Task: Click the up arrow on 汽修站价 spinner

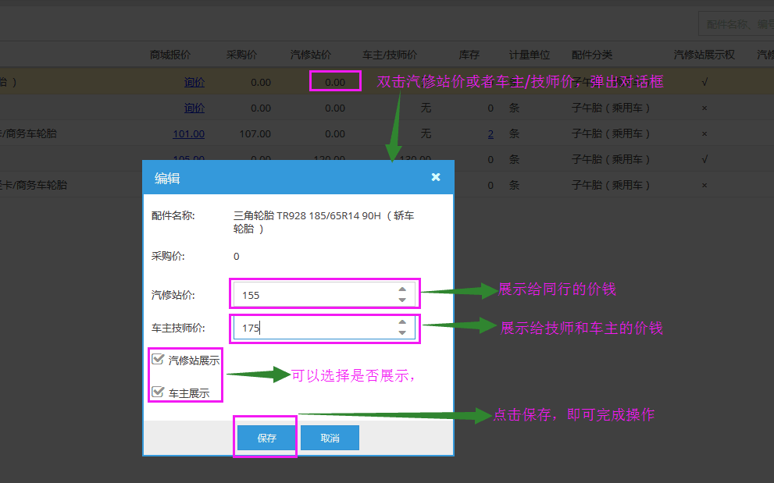Action: pyautogui.click(x=402, y=289)
